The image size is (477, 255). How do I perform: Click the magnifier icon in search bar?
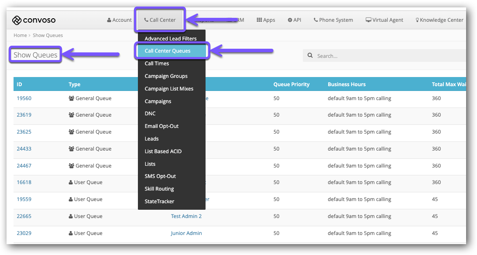310,56
